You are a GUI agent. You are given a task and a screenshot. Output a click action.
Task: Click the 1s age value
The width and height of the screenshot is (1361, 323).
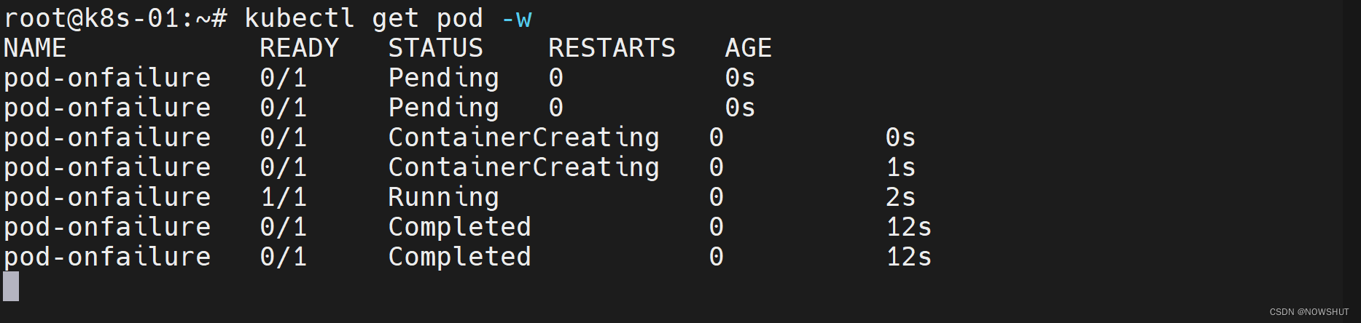tap(900, 167)
